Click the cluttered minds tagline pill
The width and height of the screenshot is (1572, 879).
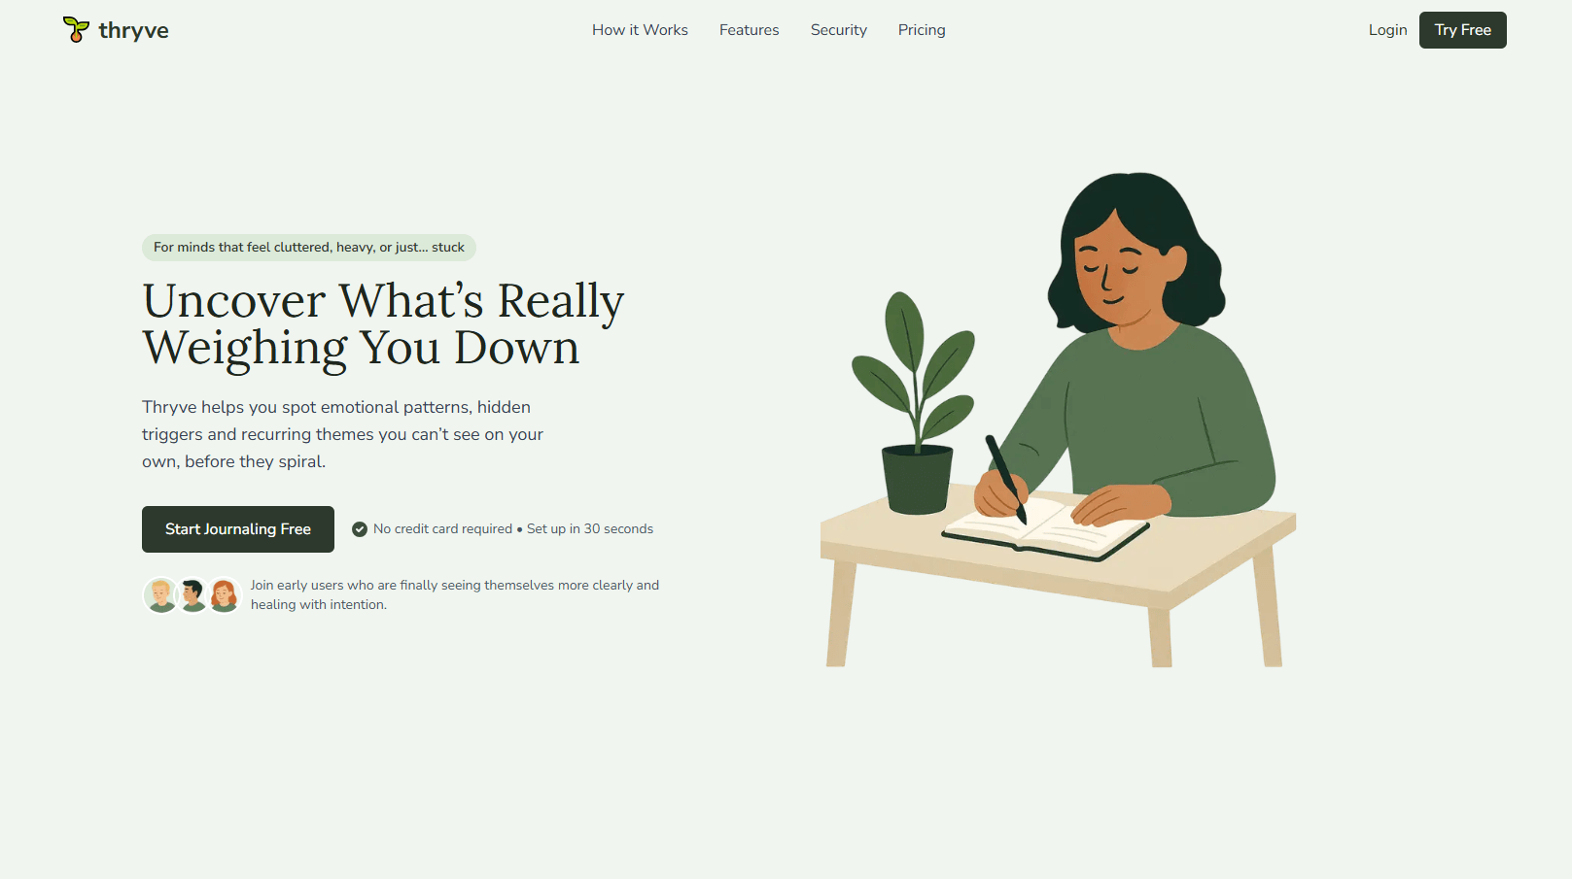(309, 248)
